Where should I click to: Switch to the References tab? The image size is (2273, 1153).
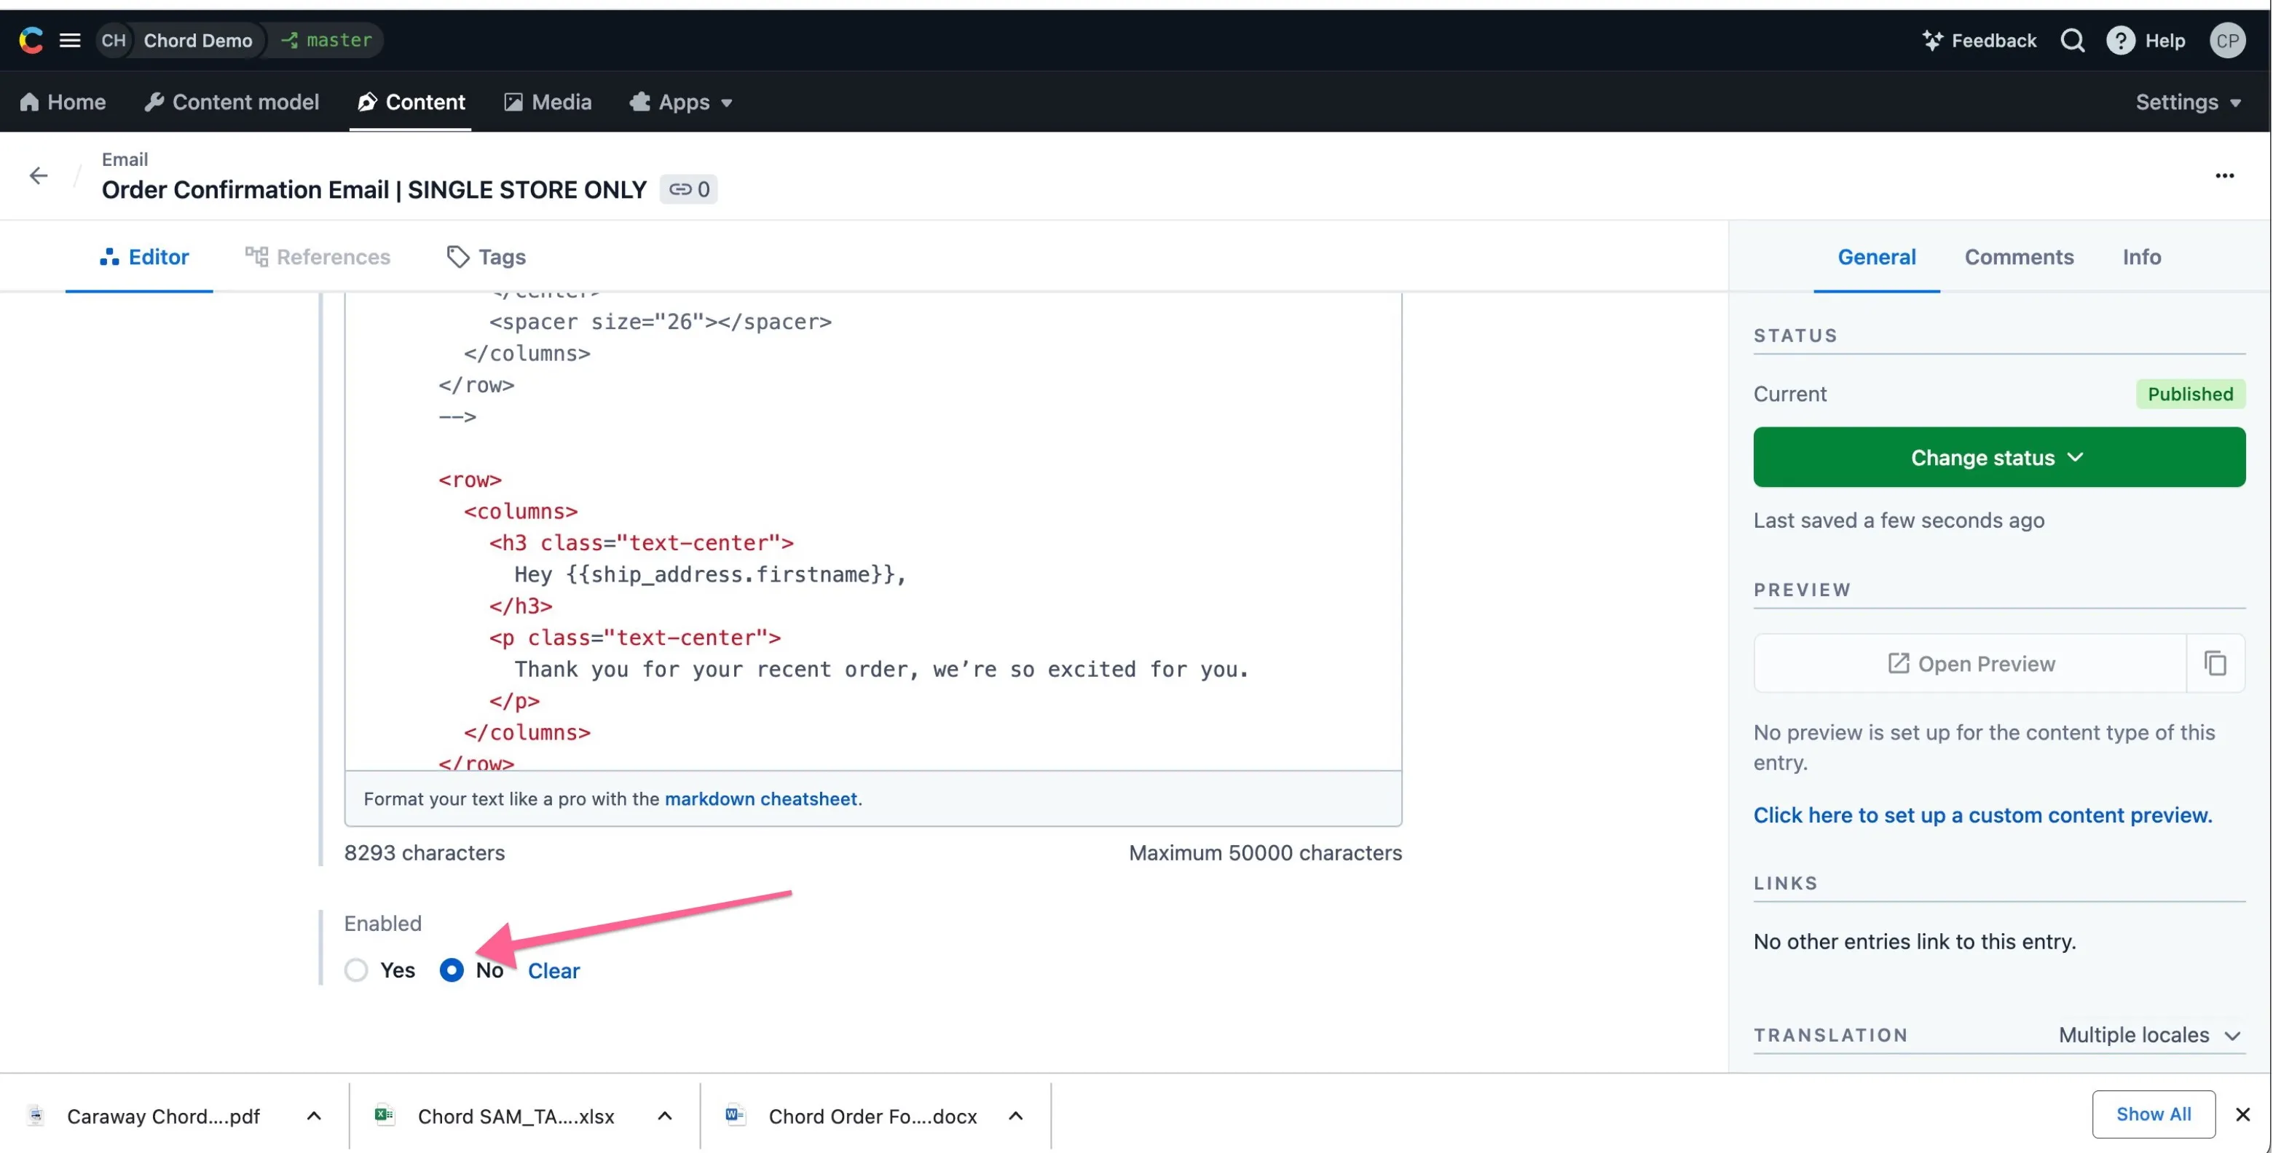click(x=317, y=255)
